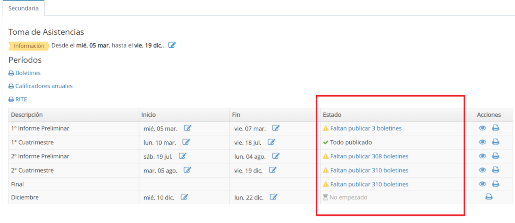This screenshot has height=223, width=515.
Task: Open Faltan publicar 308 boletines link
Action: point(369,156)
